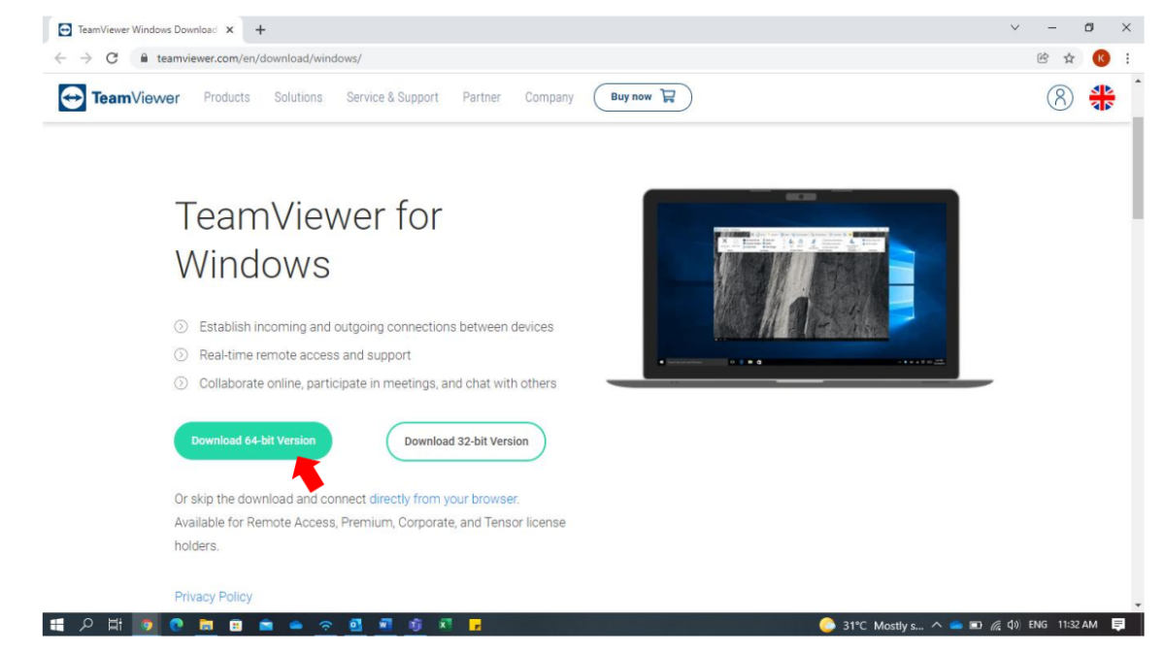Select the Service & Support menu
This screenshot has height=654, width=1165.
392,96
